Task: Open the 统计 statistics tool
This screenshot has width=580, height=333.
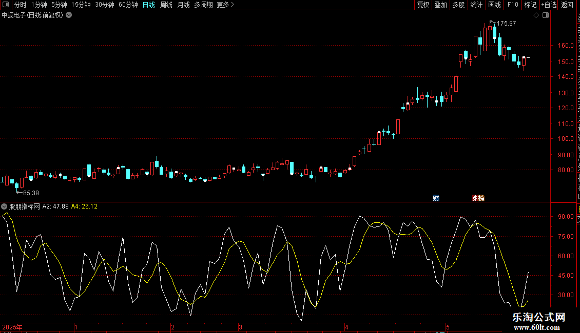Action: coord(476,5)
